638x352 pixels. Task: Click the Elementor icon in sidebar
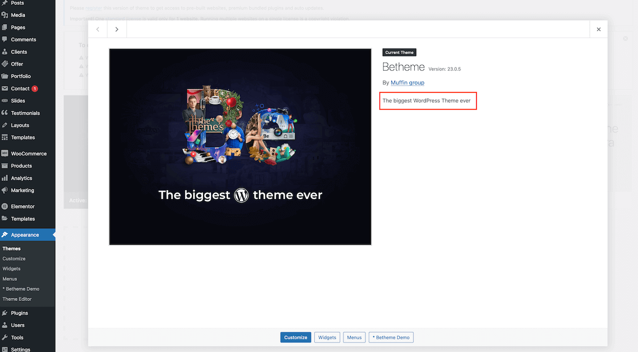point(5,207)
